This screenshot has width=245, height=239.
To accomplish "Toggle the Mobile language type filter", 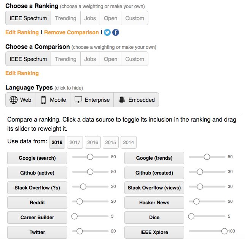I will point(53,100).
